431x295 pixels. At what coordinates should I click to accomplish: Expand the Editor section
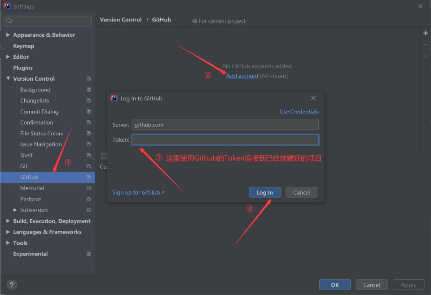8,57
